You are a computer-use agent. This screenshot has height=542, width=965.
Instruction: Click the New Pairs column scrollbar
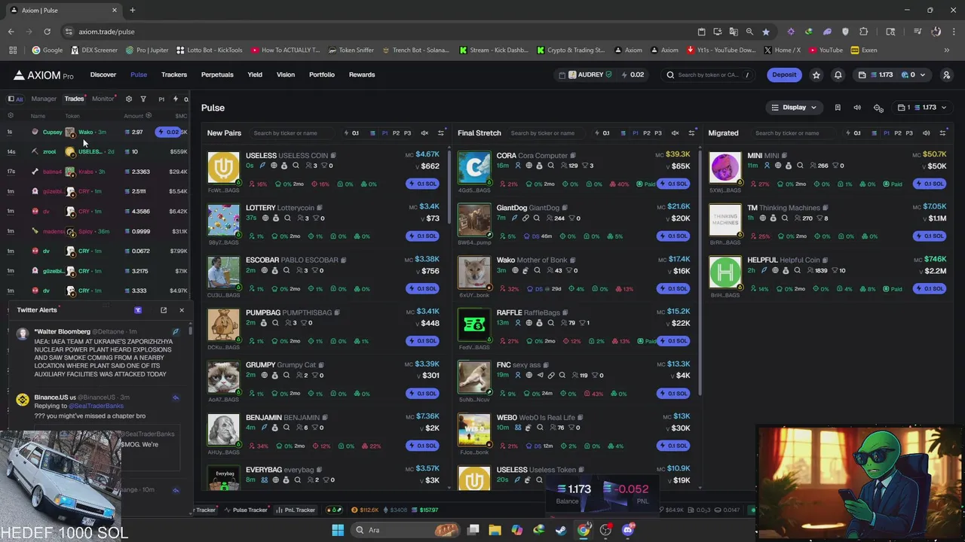[x=450, y=186]
